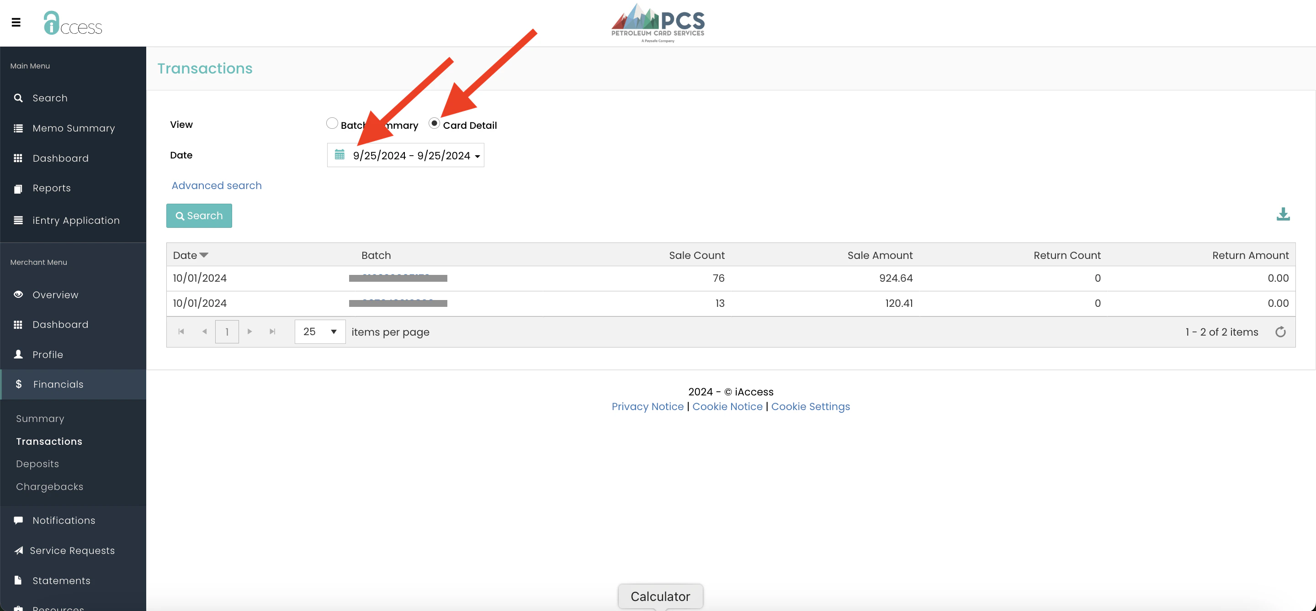Open Deposits in the Financials submenu

pyautogui.click(x=37, y=464)
